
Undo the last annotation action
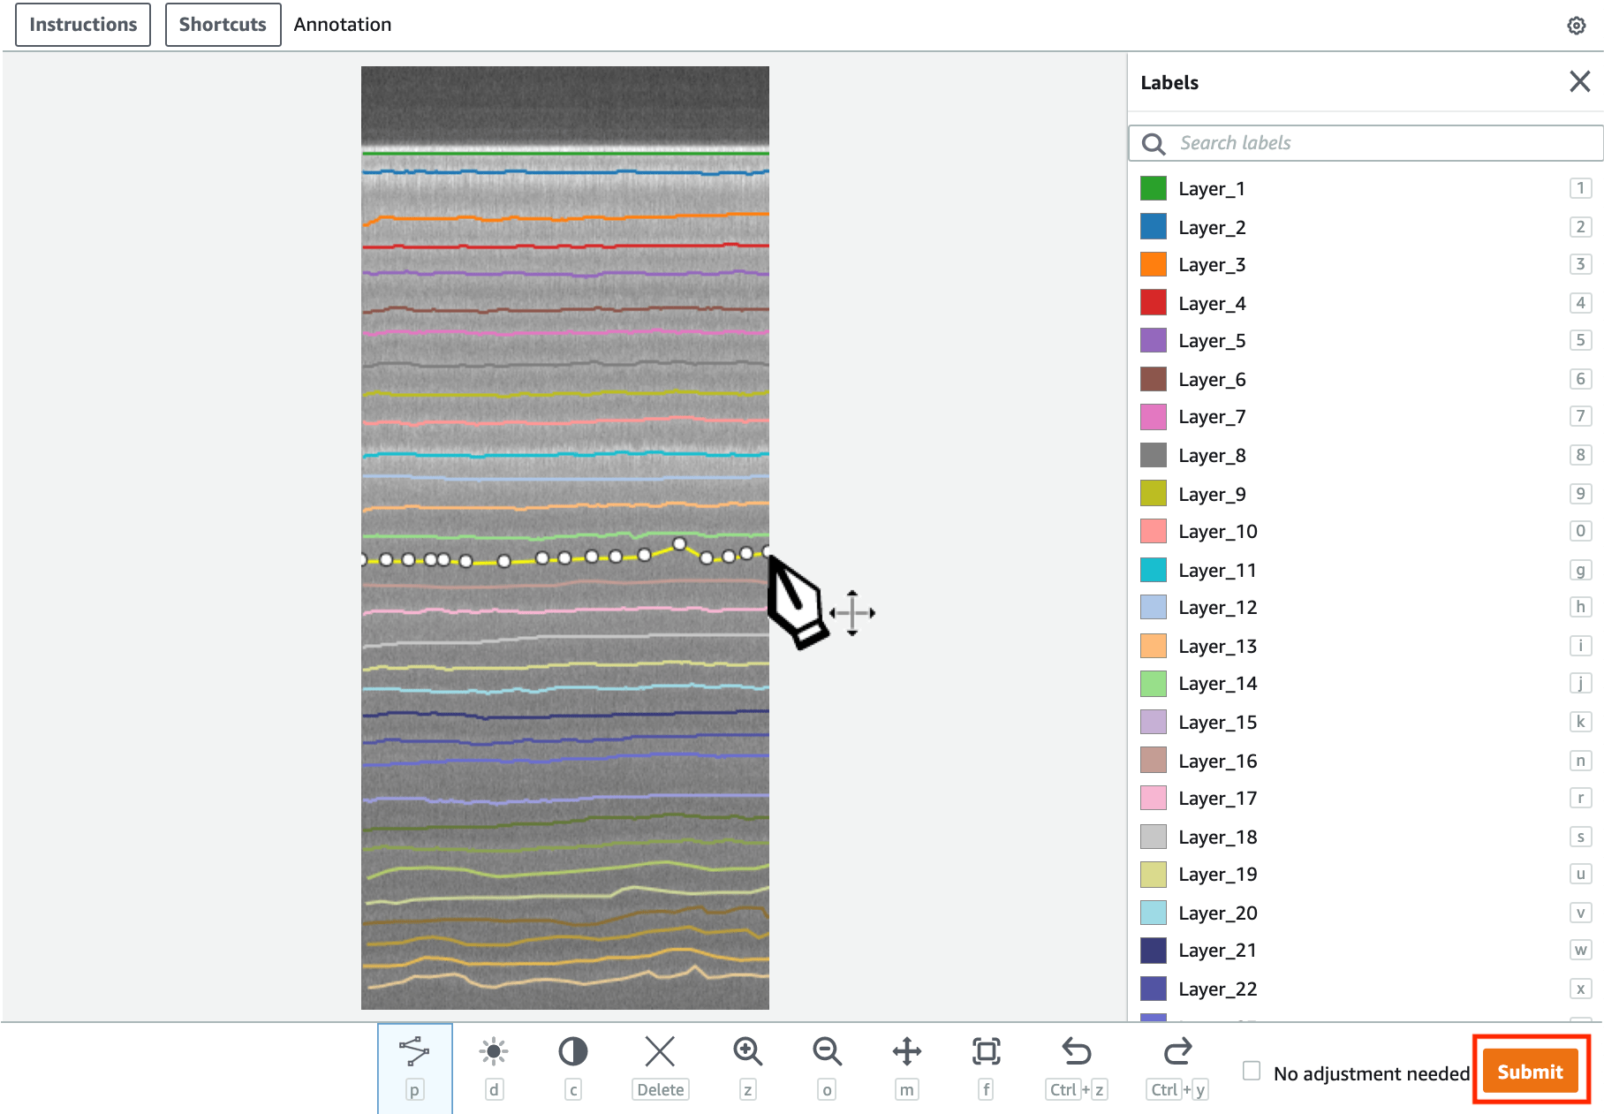(1077, 1051)
